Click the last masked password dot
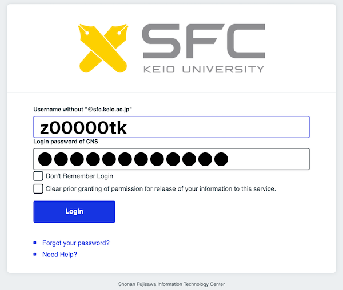This screenshot has height=290, width=343. pyautogui.click(x=221, y=159)
